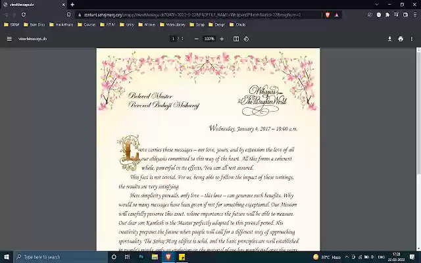The image size is (421, 263).
Task: Click the Beloved Master heading text
Action: click(x=151, y=95)
